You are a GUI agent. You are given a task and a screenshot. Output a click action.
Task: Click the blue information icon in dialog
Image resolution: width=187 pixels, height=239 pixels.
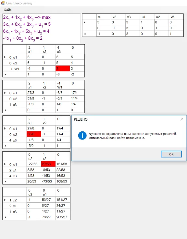tap(82, 136)
